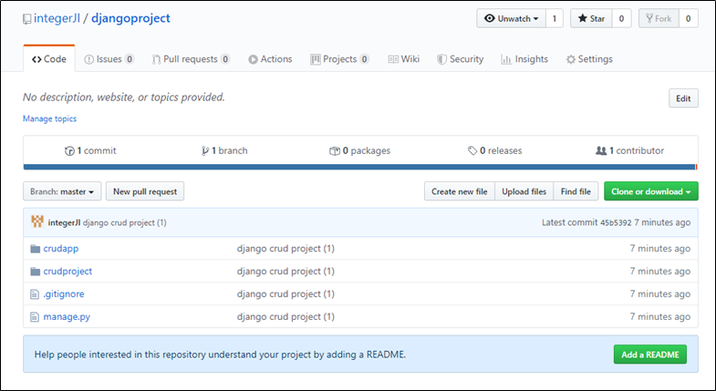Open the Unwatch dropdown
Viewport: 716px width, 391px height.
(x=511, y=18)
